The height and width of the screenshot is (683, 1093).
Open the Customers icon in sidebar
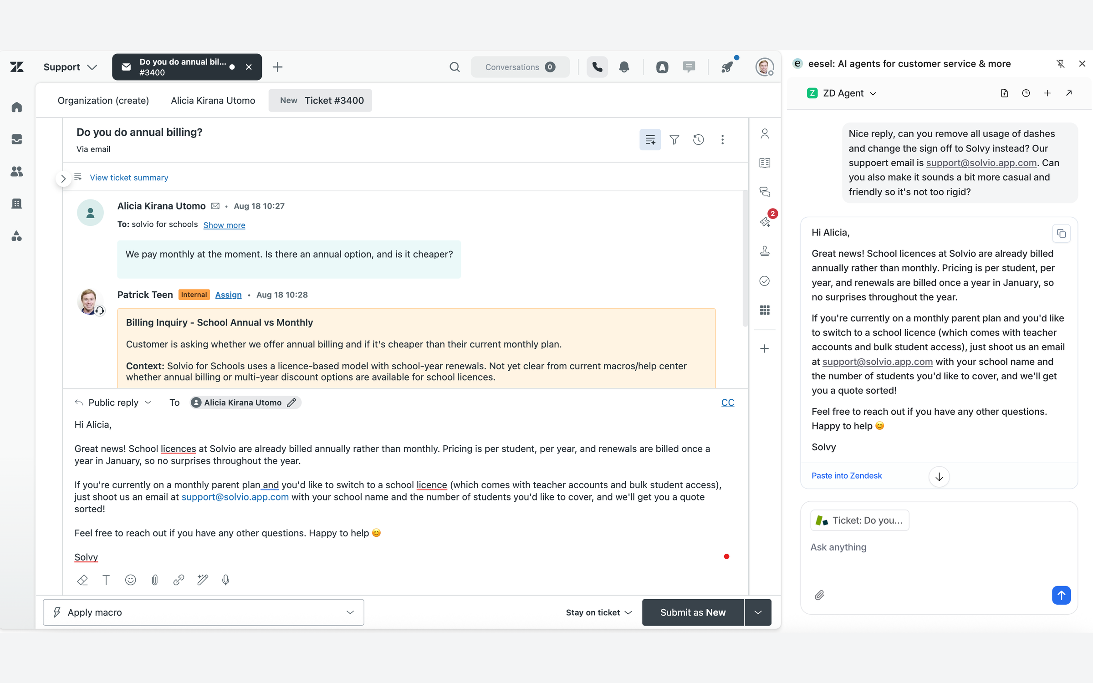click(x=17, y=172)
